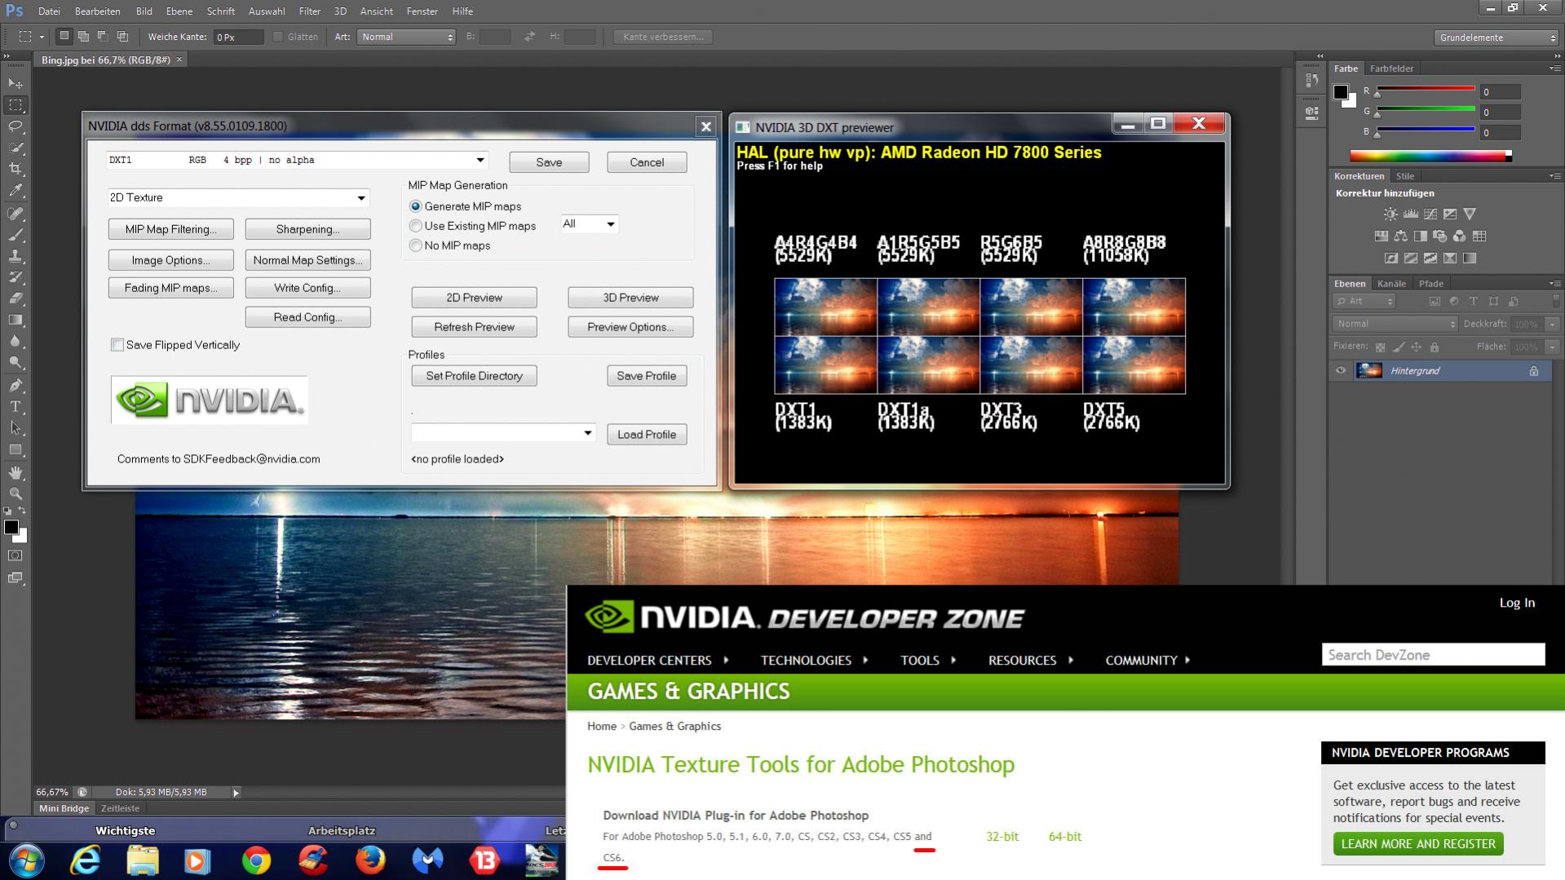Screen dimensions: 1565x880
Task: Select the Rectangular Marquee tool
Action: 15,105
